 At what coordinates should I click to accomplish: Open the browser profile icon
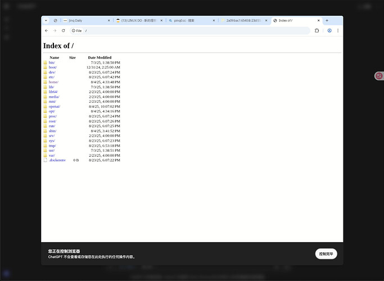click(x=329, y=30)
